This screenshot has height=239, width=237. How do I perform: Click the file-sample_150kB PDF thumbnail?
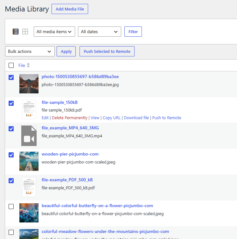pyautogui.click(x=29, y=109)
